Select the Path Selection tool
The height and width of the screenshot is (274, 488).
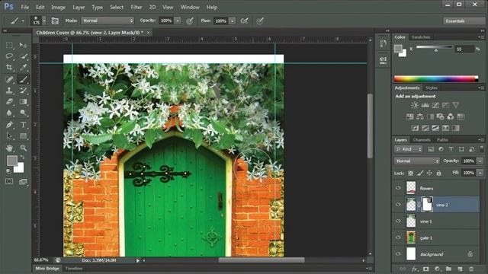click(9, 136)
